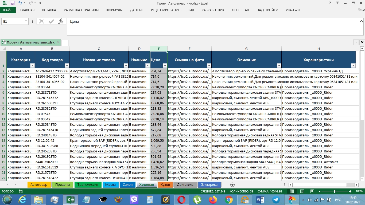Select Page Break Preview view icon

point(312,191)
